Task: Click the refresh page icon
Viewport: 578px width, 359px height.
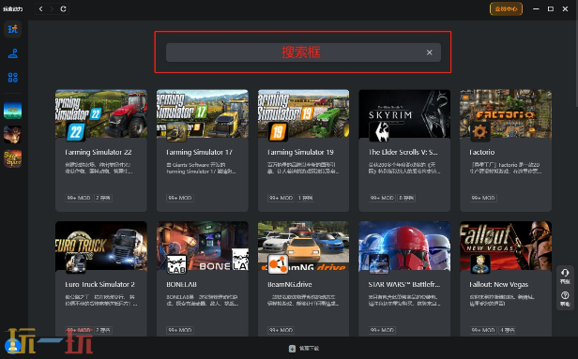Action: [63, 8]
